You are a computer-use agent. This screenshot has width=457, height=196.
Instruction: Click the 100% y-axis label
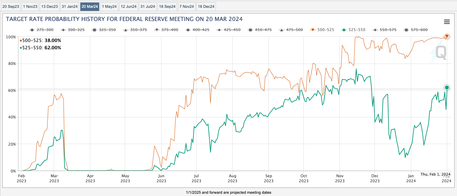click(x=11, y=37)
